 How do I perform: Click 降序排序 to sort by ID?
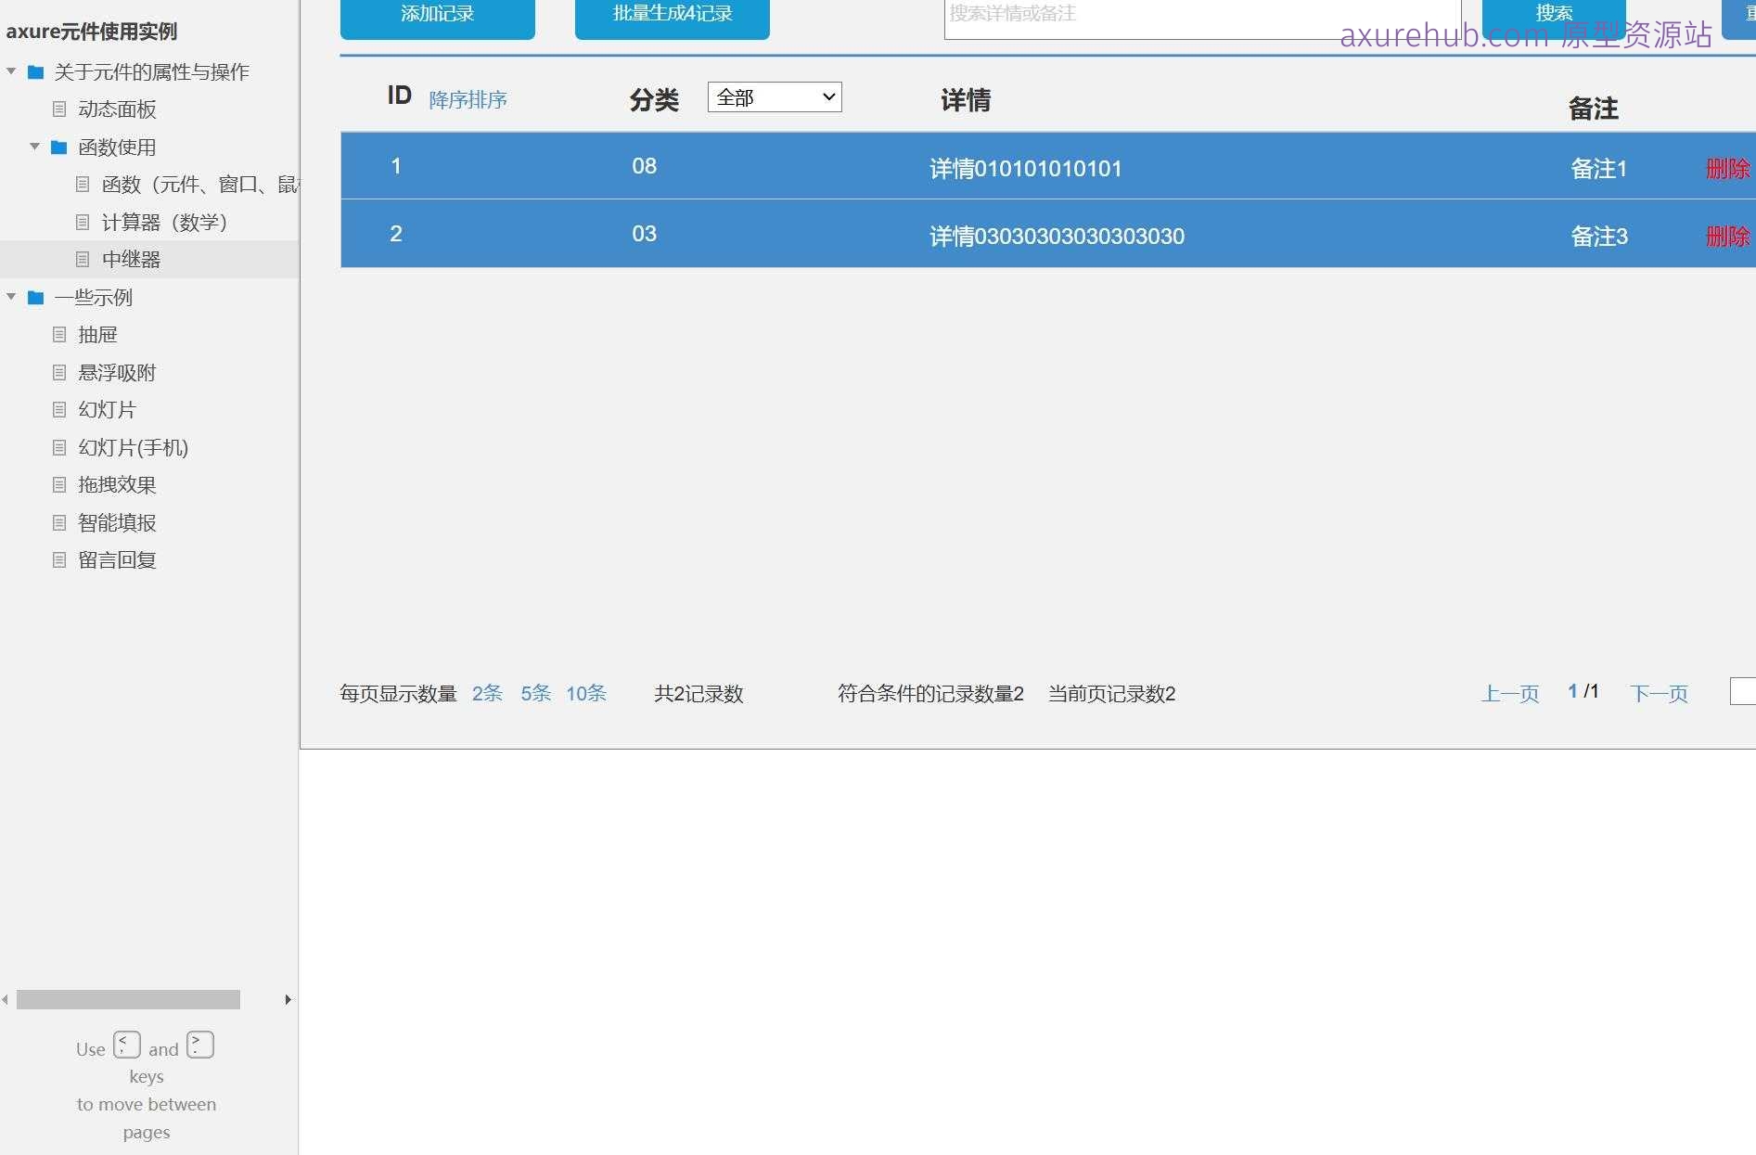coord(468,99)
